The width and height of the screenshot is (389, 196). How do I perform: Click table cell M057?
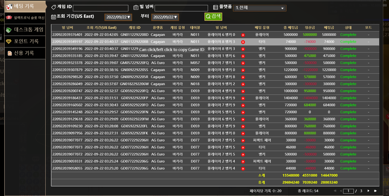point(195,63)
